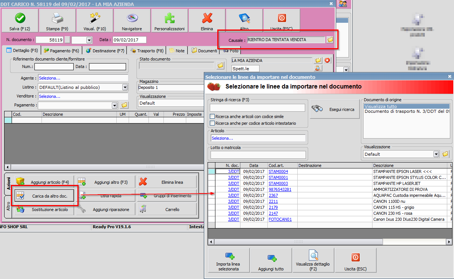Click the Elimina red X button
Screen dimensions: 454x279
pos(207,21)
